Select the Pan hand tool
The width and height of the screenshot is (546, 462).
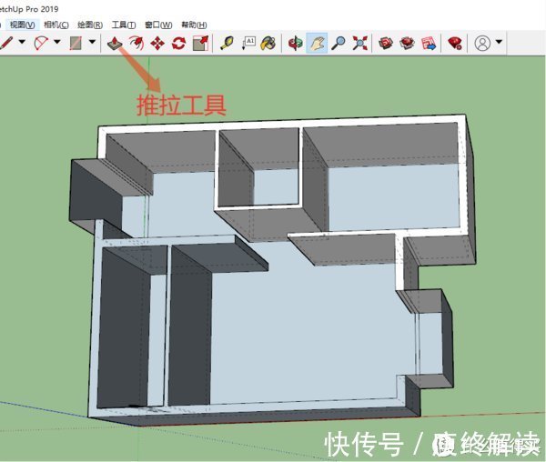pos(317,43)
